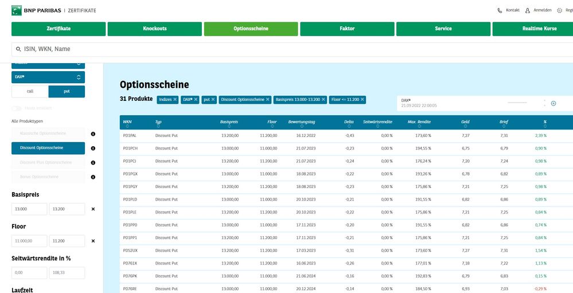Sort table by WKN column
This screenshot has height=293, width=573.
pyautogui.click(x=127, y=126)
